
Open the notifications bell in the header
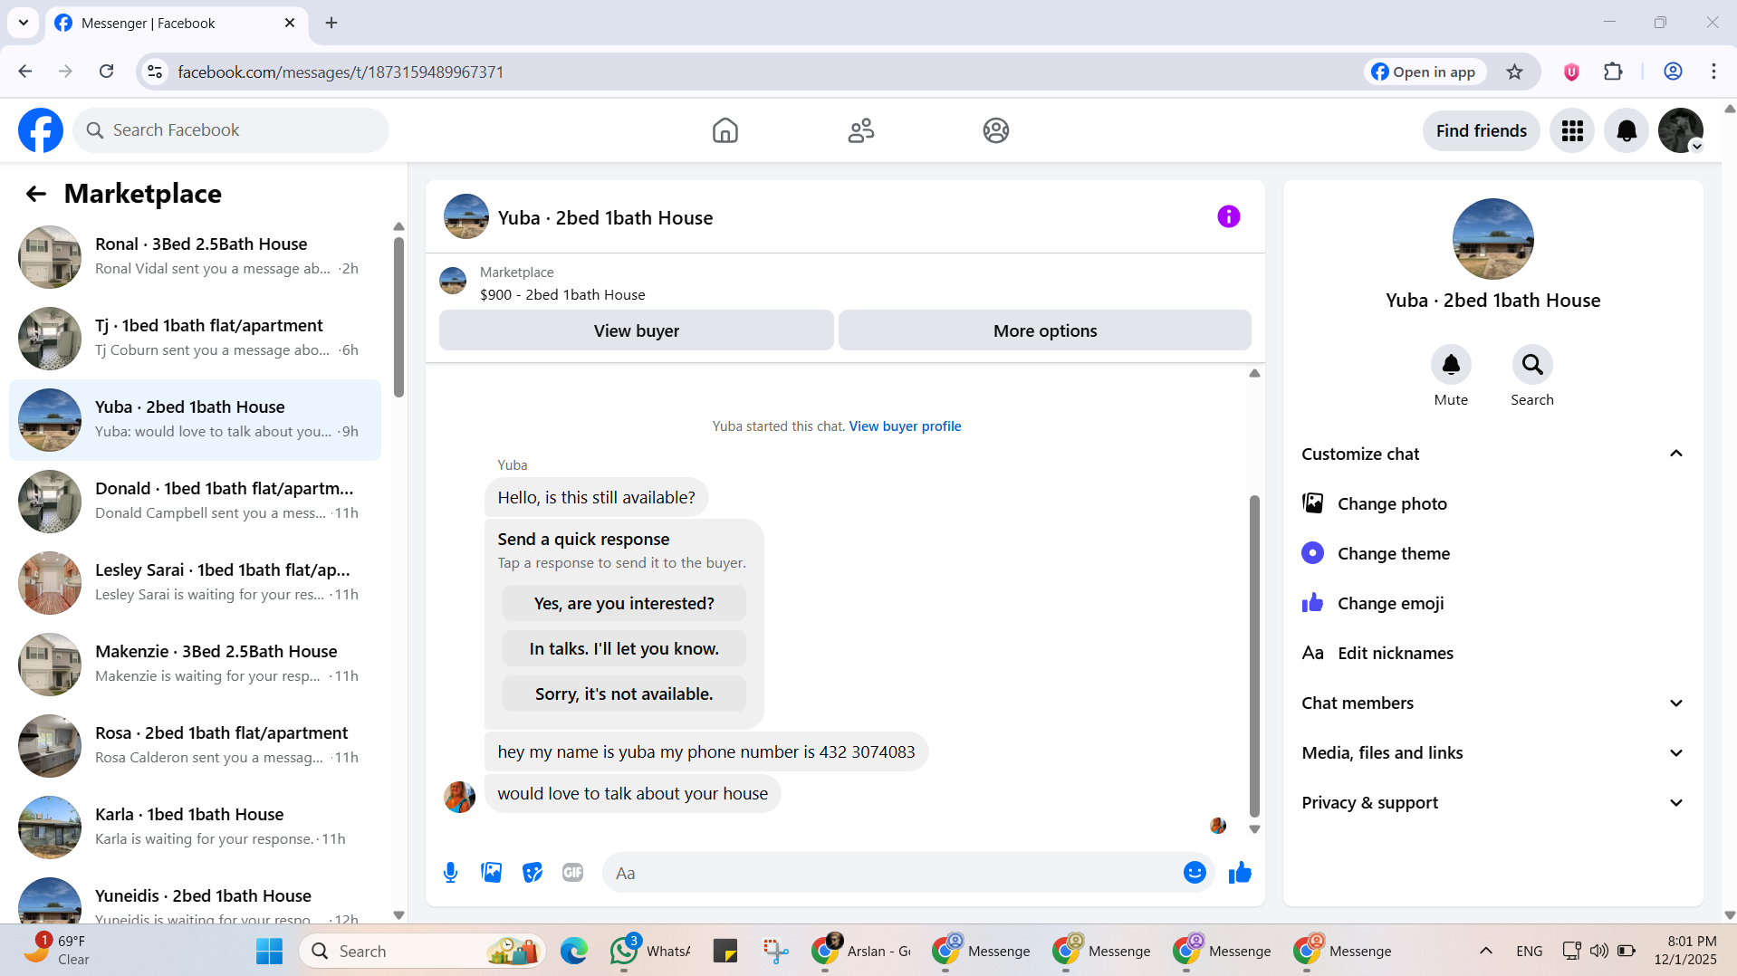(x=1627, y=130)
